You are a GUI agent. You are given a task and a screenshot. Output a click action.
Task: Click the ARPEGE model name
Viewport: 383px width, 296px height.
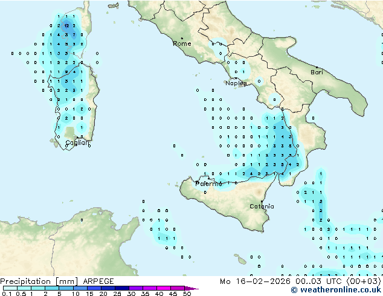(98, 282)
